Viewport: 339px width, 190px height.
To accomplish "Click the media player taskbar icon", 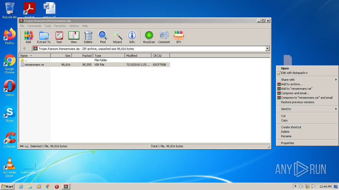I will (39, 187).
